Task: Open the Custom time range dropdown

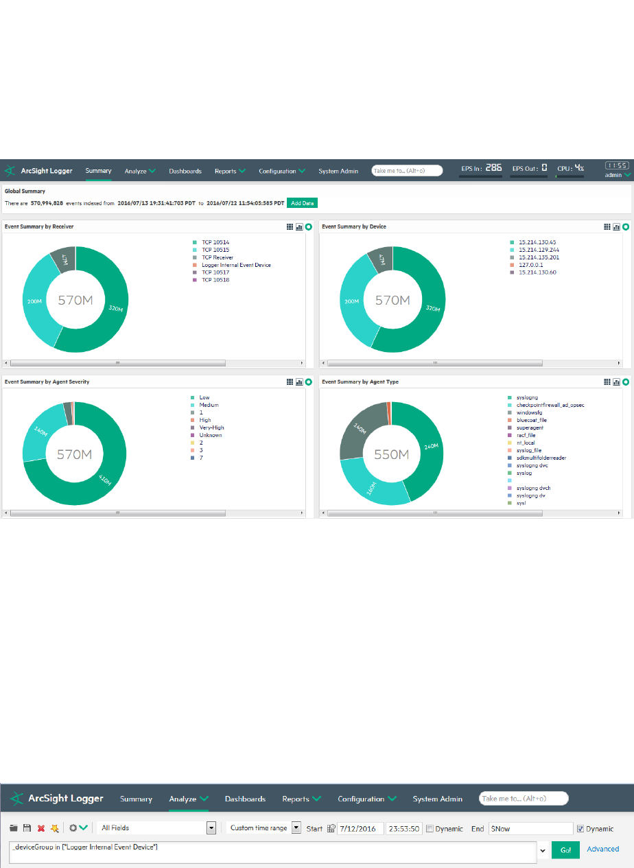Action: click(x=264, y=828)
